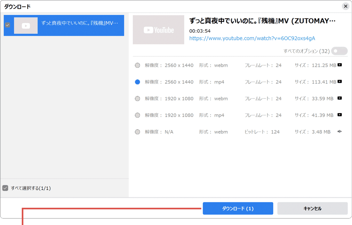The image size is (352, 225).
Task: Select the audio-only webm option
Action: click(137, 131)
